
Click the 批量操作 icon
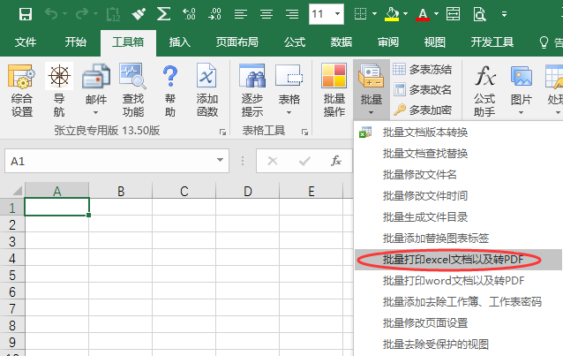pos(334,90)
